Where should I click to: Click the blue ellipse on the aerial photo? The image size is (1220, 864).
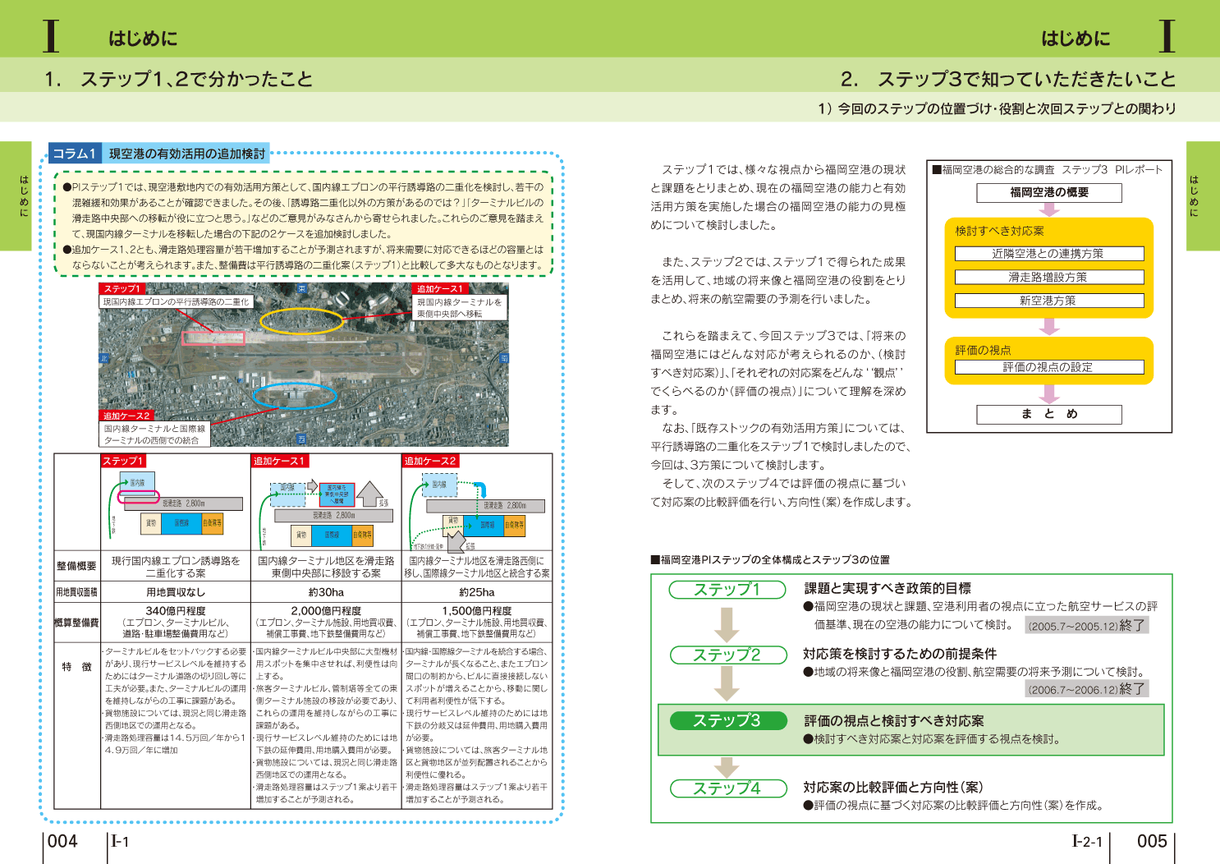click(295, 396)
